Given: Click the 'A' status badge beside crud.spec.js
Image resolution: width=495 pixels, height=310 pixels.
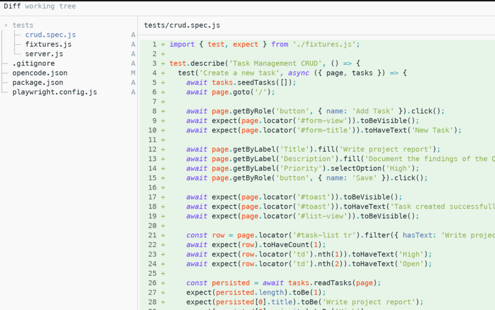Looking at the screenshot, I should tap(133, 35).
